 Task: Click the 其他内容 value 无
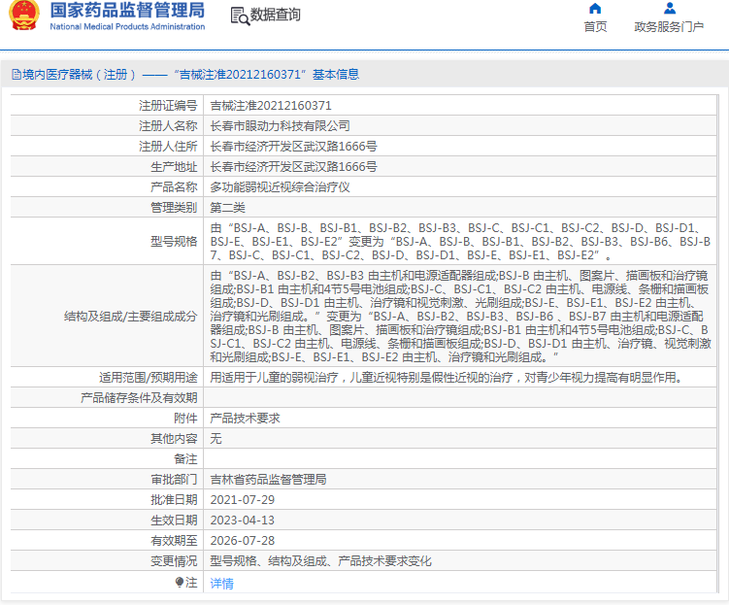click(215, 439)
